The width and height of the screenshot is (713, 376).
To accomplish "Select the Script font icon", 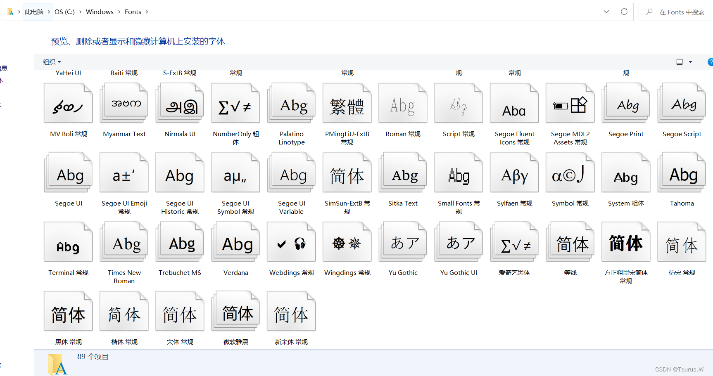I will pyautogui.click(x=459, y=103).
